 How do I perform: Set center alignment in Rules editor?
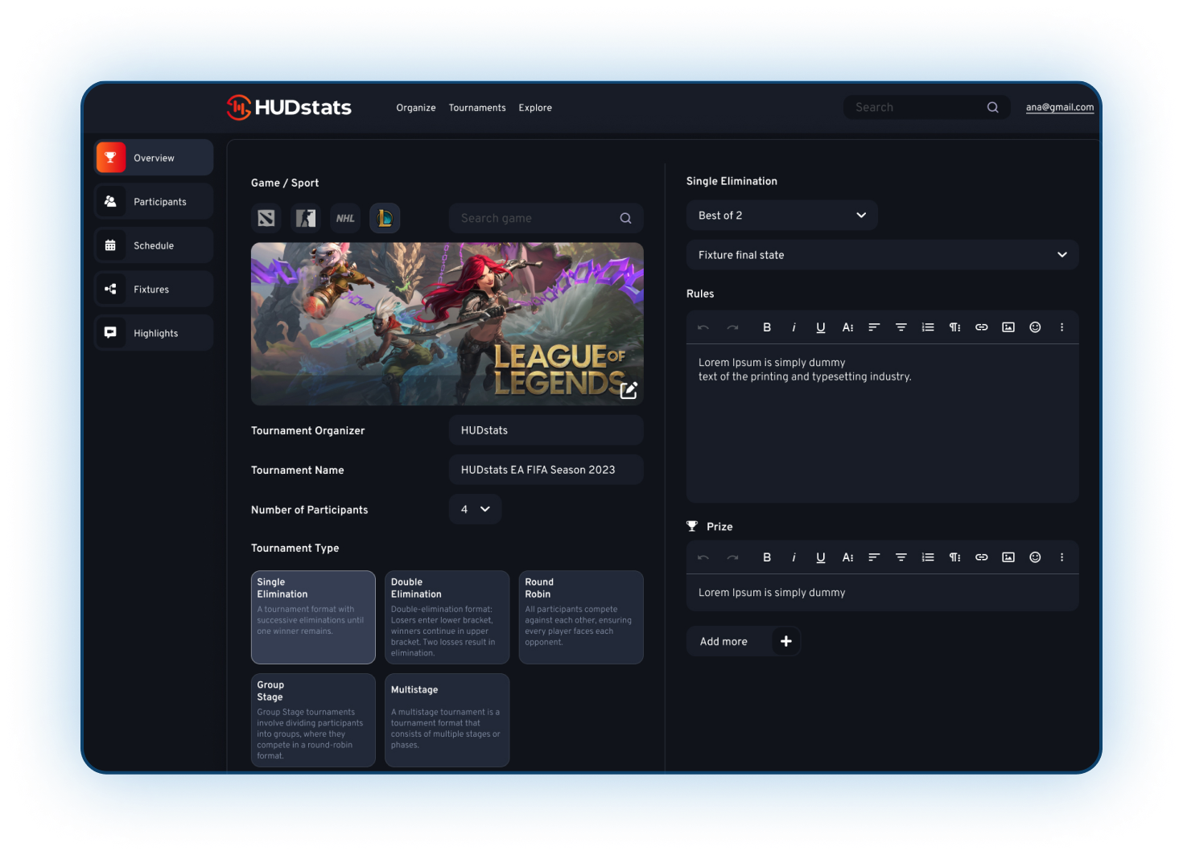901,327
